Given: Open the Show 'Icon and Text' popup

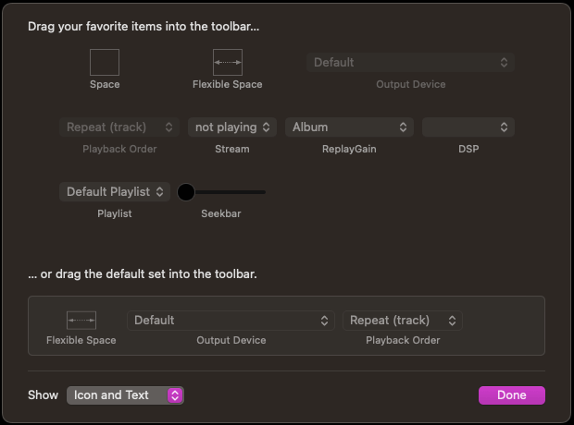Looking at the screenshot, I should pos(125,395).
